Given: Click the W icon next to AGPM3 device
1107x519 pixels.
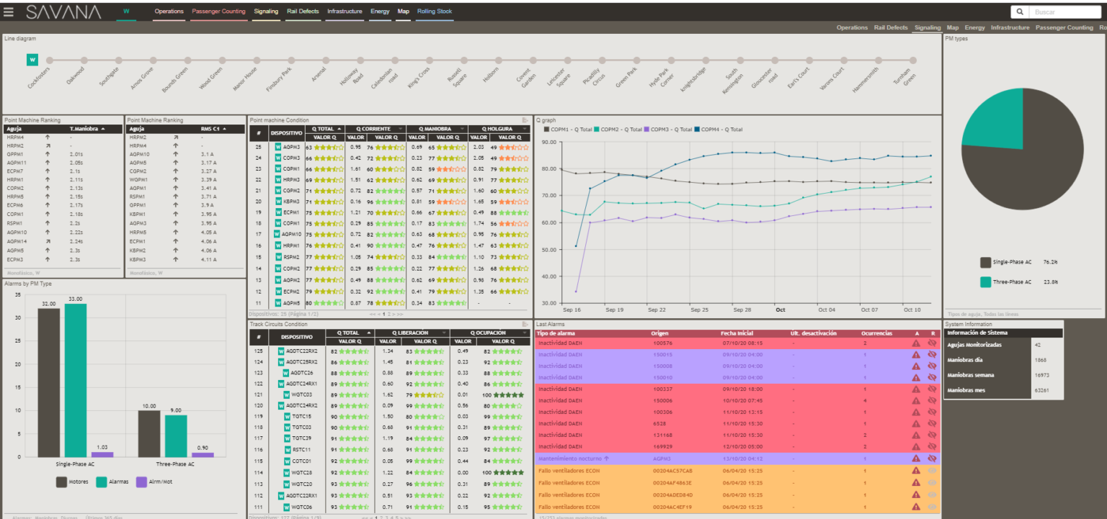Looking at the screenshot, I should click(x=278, y=147).
